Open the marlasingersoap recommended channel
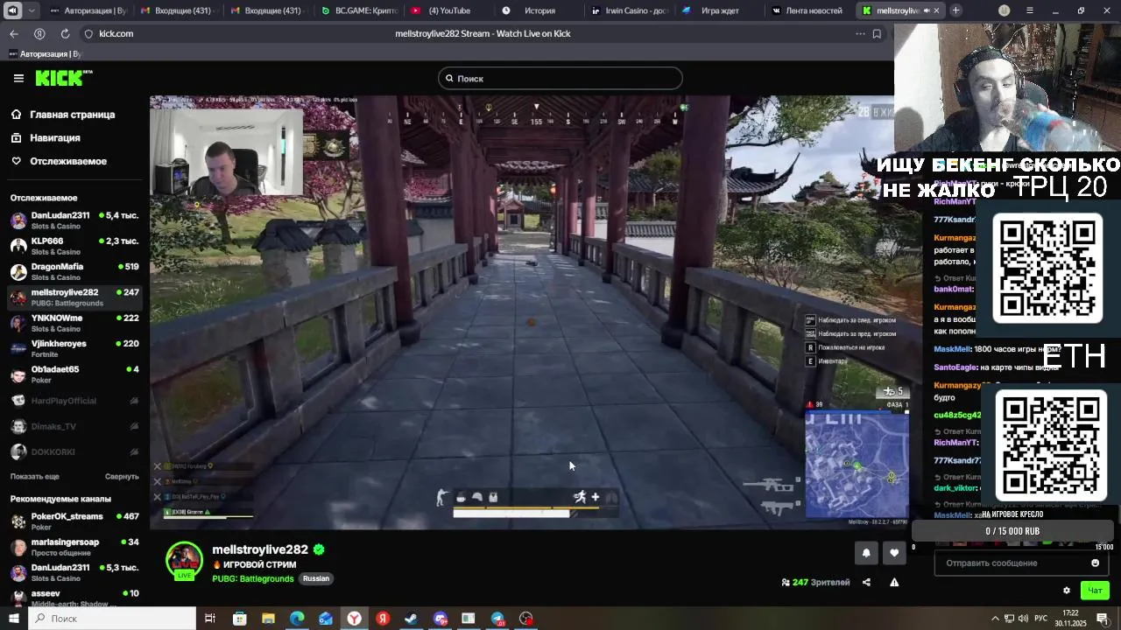Viewport: 1121px width, 630px height. pyautogui.click(x=74, y=547)
